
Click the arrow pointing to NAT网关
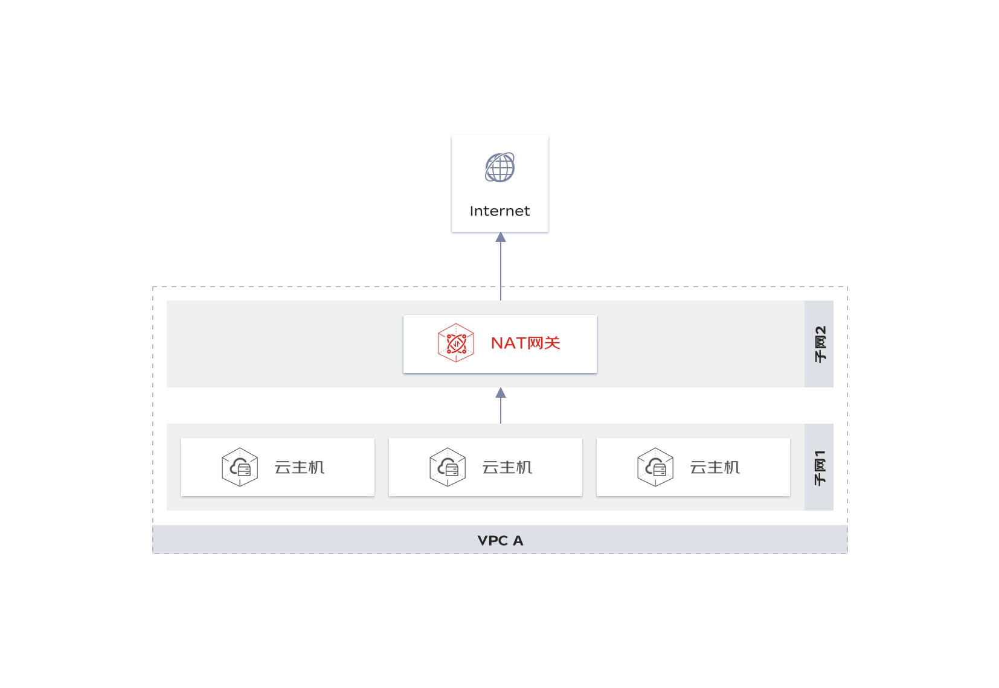501,406
